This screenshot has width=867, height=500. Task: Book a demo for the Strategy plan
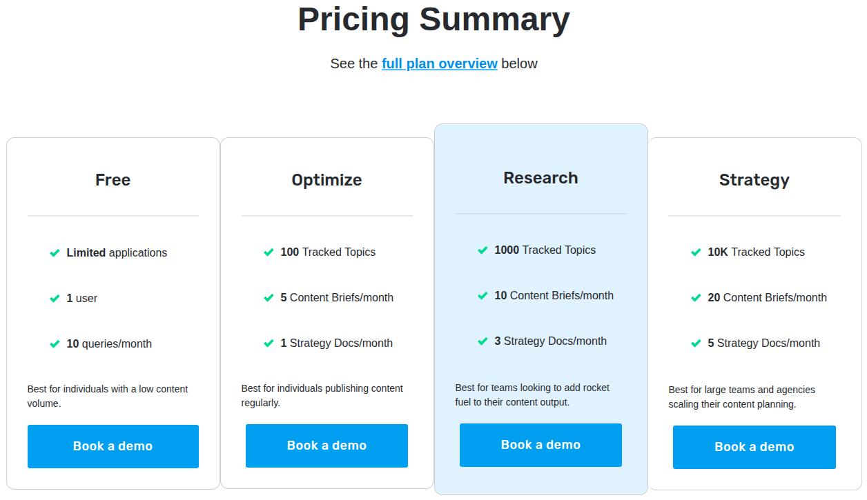(x=754, y=447)
